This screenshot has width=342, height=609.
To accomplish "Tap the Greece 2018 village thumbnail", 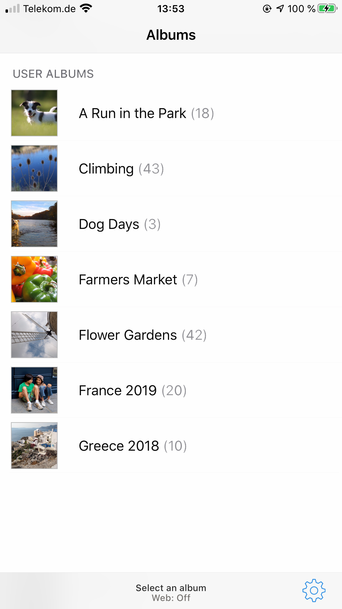I will click(34, 446).
